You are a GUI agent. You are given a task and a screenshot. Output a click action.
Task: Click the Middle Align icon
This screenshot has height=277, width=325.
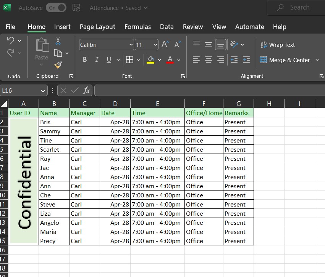tap(208, 44)
